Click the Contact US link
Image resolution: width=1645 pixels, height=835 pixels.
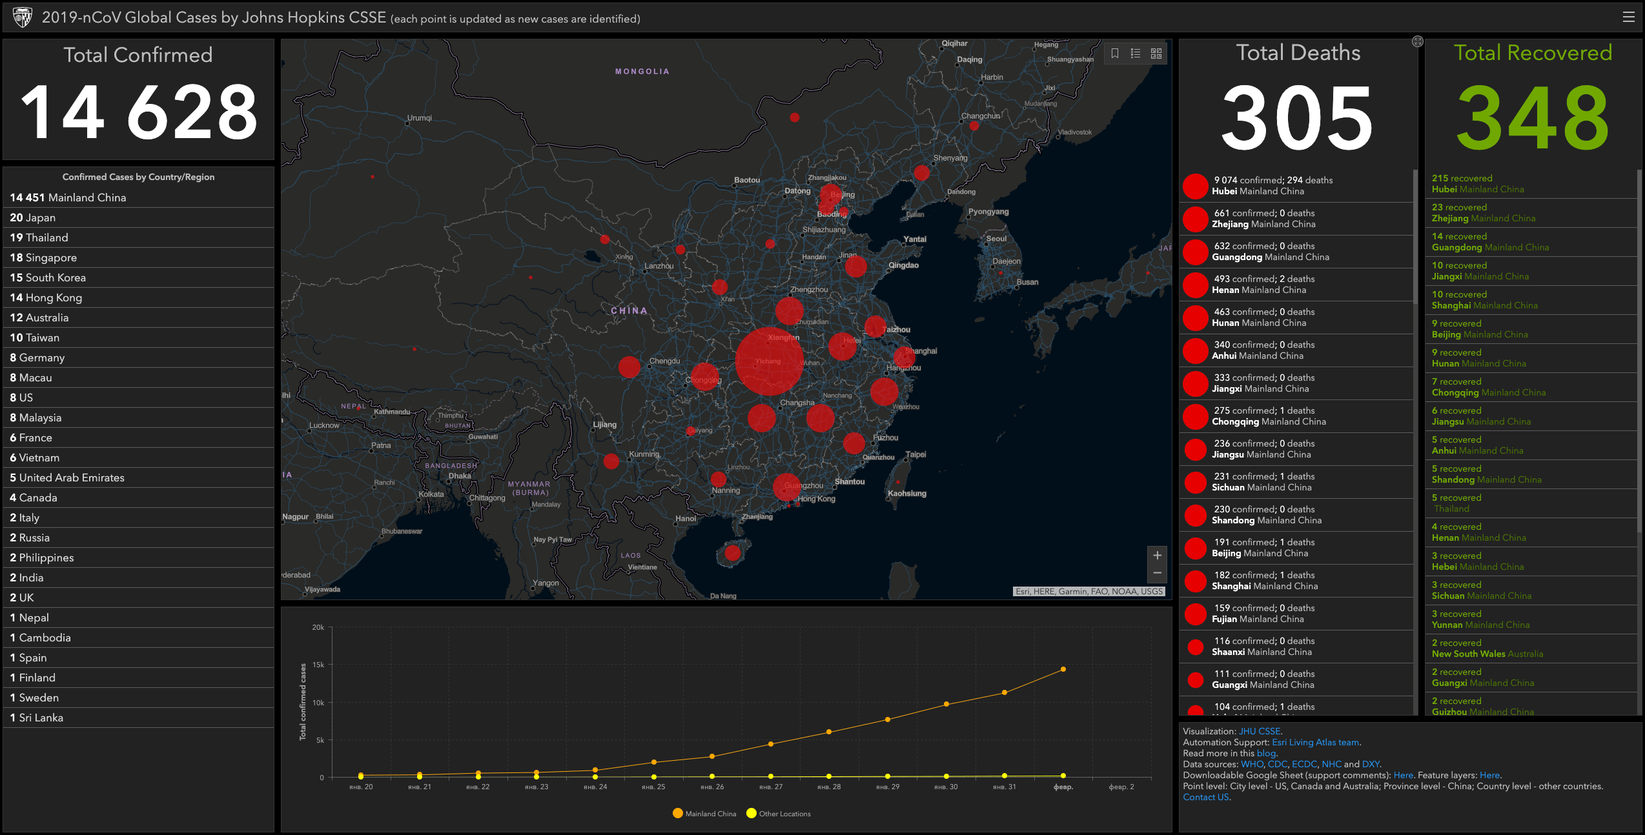[1205, 797]
